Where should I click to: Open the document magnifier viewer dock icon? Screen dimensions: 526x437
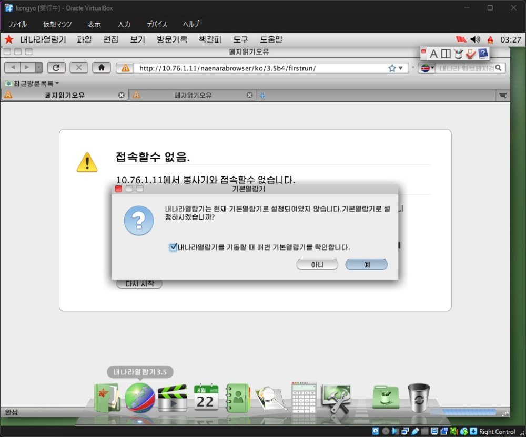pos(270,399)
